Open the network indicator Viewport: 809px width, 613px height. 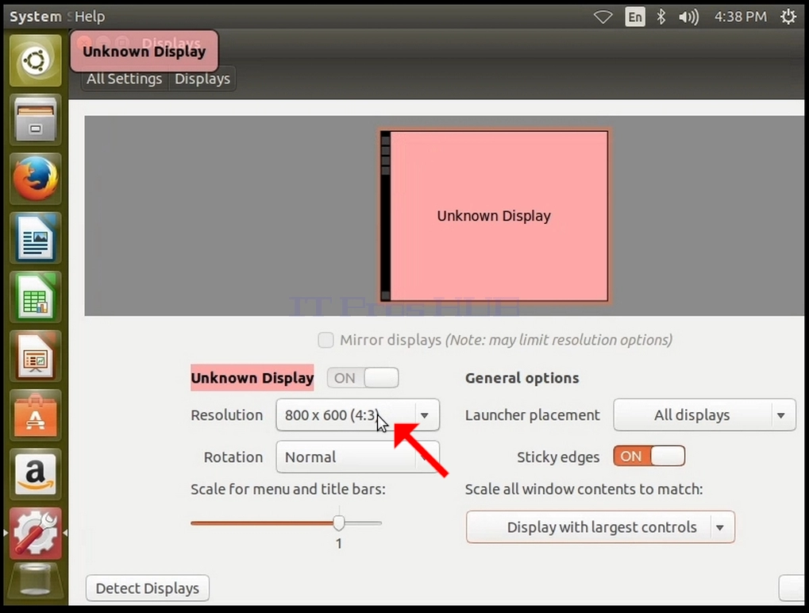(x=603, y=17)
